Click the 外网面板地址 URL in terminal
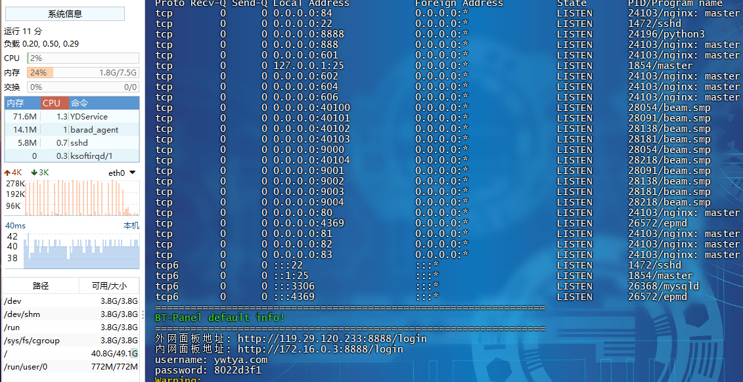 [x=332, y=339]
